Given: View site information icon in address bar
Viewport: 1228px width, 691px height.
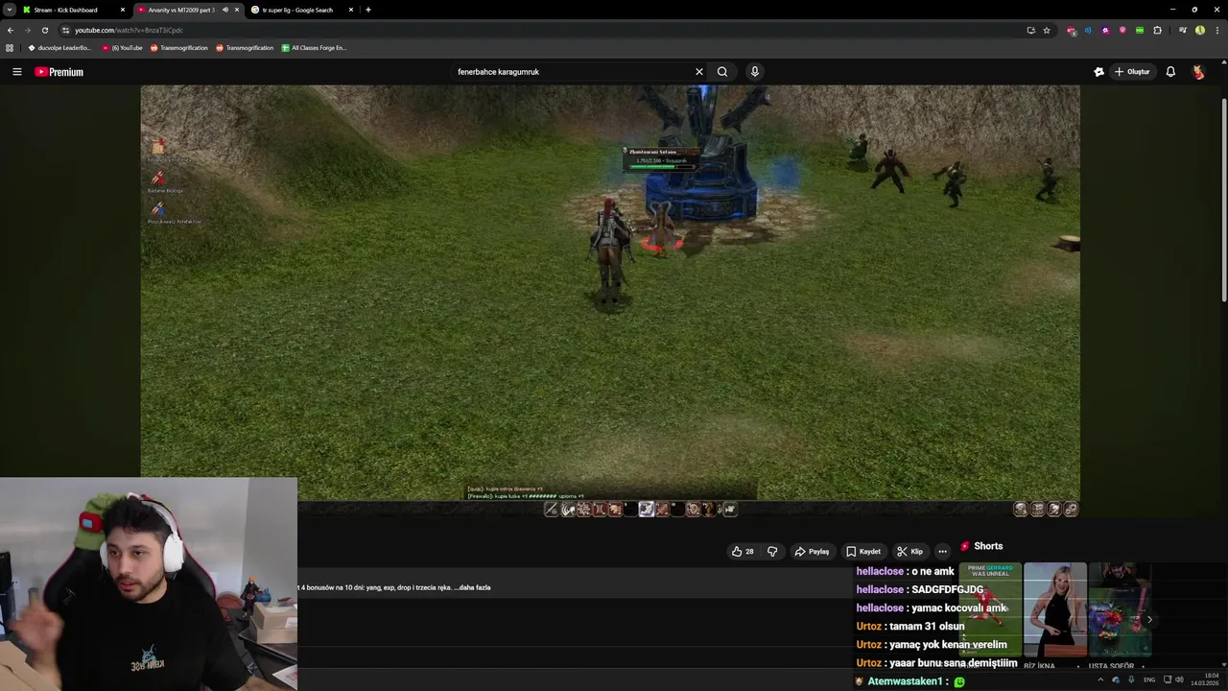Looking at the screenshot, I should (x=65, y=30).
